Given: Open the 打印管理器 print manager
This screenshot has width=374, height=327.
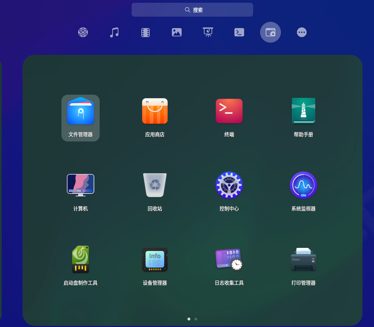Looking at the screenshot, I should pyautogui.click(x=304, y=259).
